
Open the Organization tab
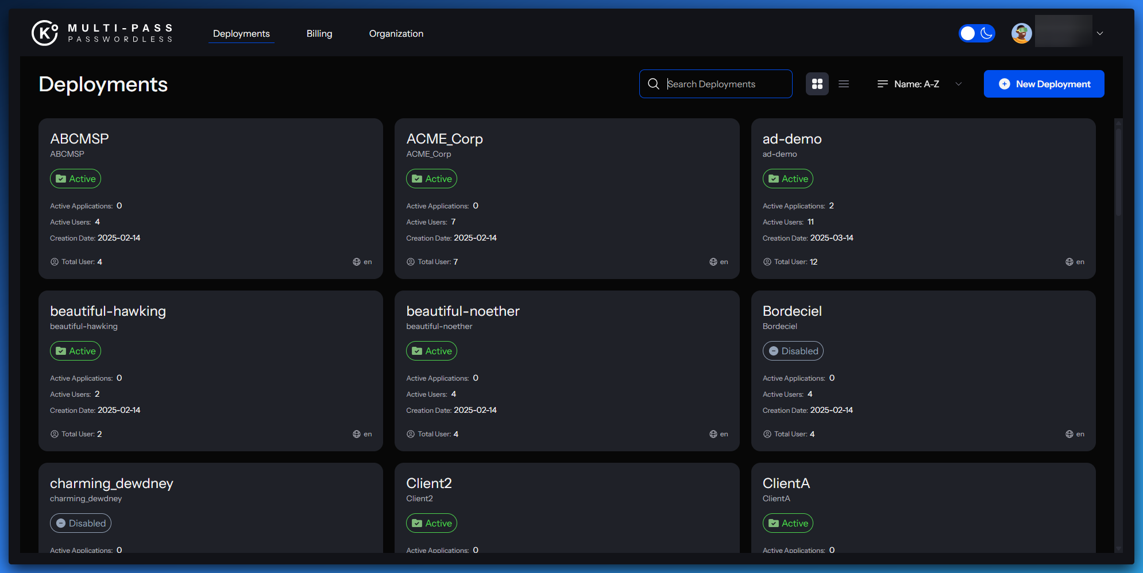[x=396, y=33]
